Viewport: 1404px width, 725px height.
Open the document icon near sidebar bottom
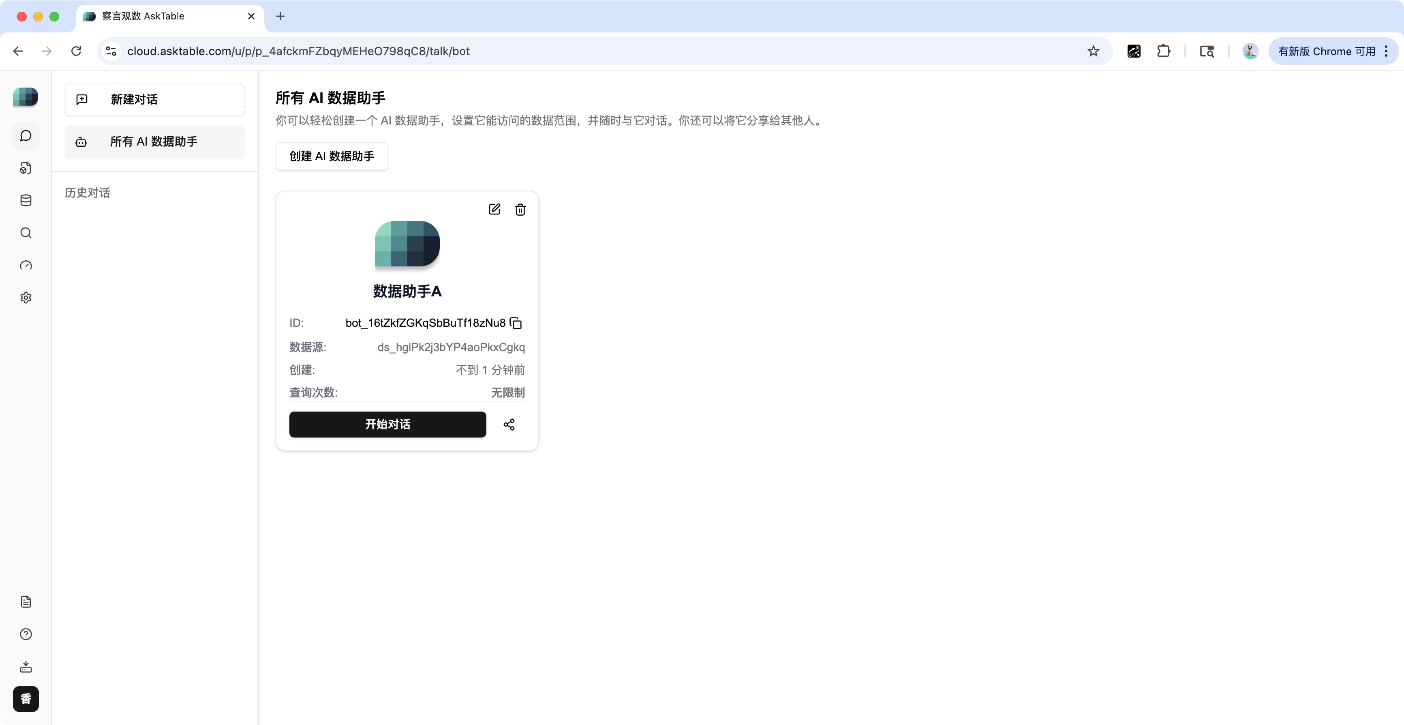(25, 601)
